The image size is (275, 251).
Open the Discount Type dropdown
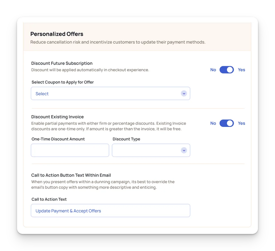point(151,150)
